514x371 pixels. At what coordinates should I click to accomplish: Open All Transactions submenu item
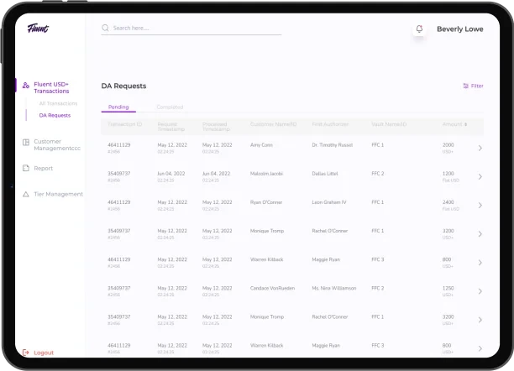tap(58, 103)
